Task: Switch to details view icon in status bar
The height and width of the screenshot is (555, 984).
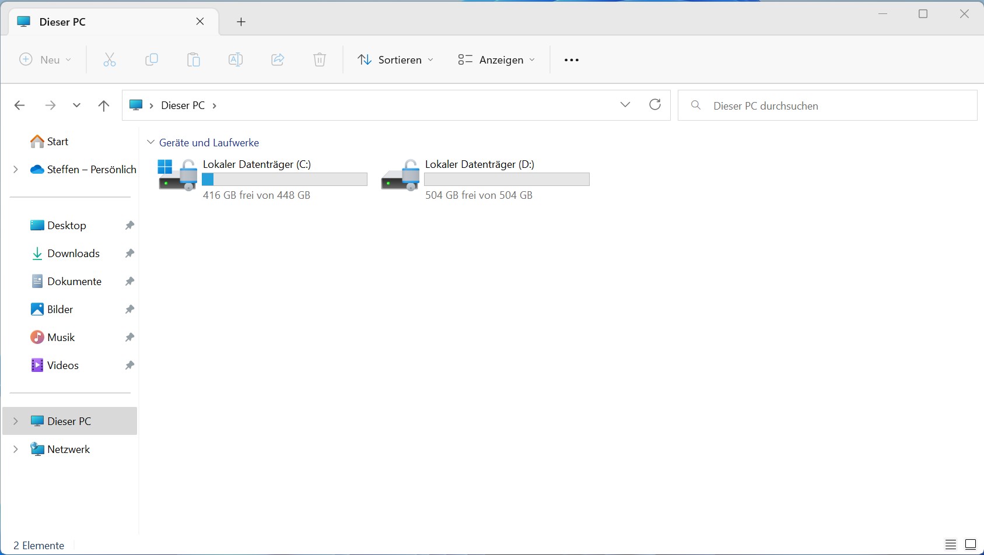Action: 951,545
